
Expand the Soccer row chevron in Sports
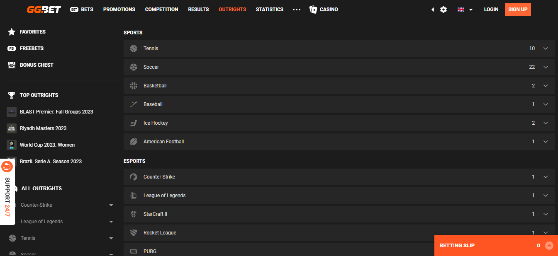pyautogui.click(x=546, y=67)
